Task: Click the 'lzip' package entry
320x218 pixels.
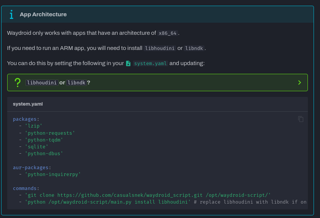Action: point(33,126)
